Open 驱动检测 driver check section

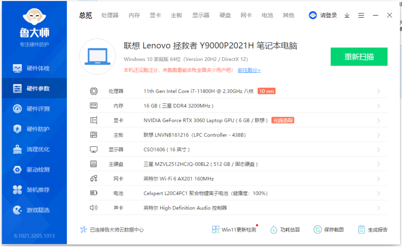point(34,170)
